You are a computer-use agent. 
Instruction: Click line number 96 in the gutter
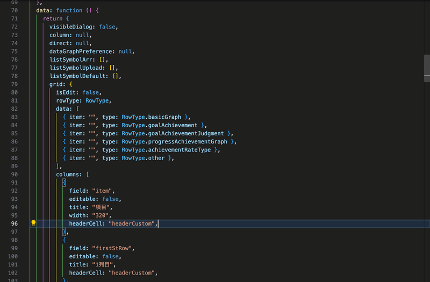[x=15, y=223]
